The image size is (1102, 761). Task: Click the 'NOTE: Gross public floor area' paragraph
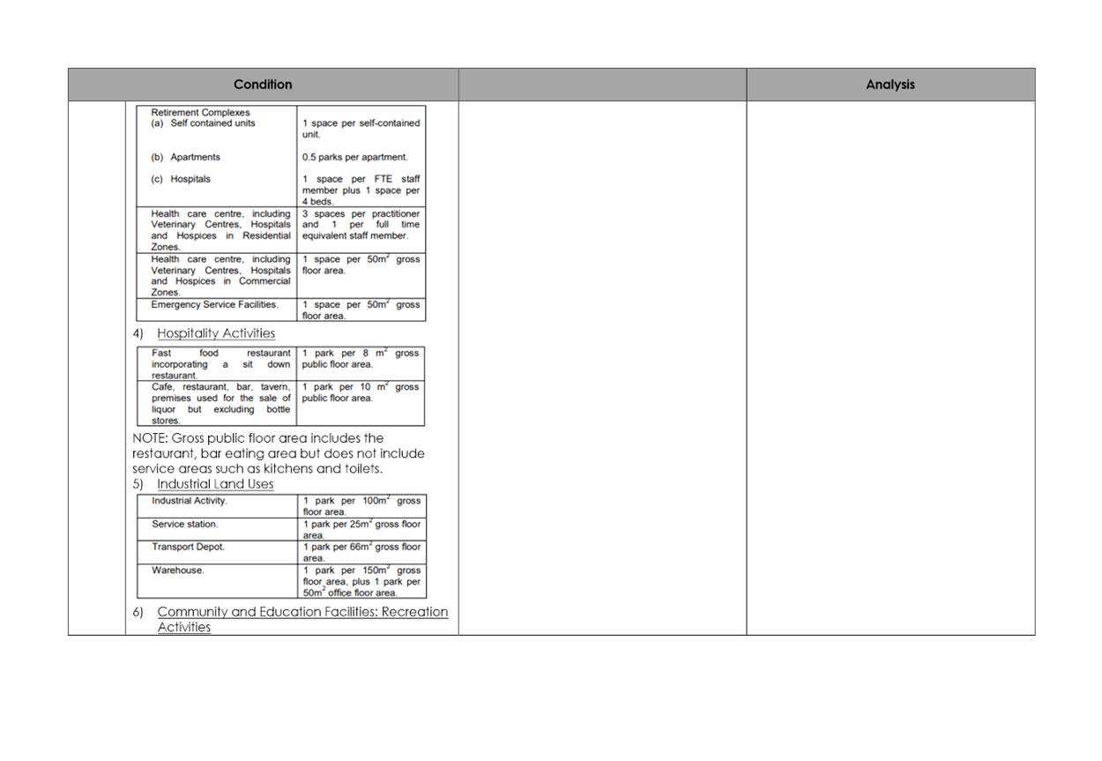click(279, 453)
